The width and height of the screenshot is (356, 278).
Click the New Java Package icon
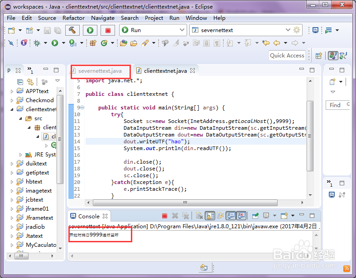coord(93,43)
